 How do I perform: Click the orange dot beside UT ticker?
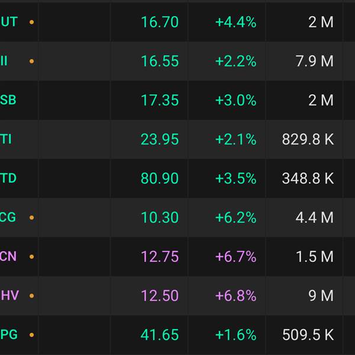point(31,22)
